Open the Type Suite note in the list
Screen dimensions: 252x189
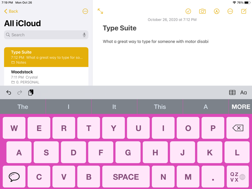click(46, 57)
